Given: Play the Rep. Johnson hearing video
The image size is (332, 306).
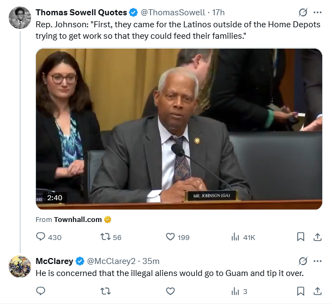Looking at the screenshot, I should 179,129.
